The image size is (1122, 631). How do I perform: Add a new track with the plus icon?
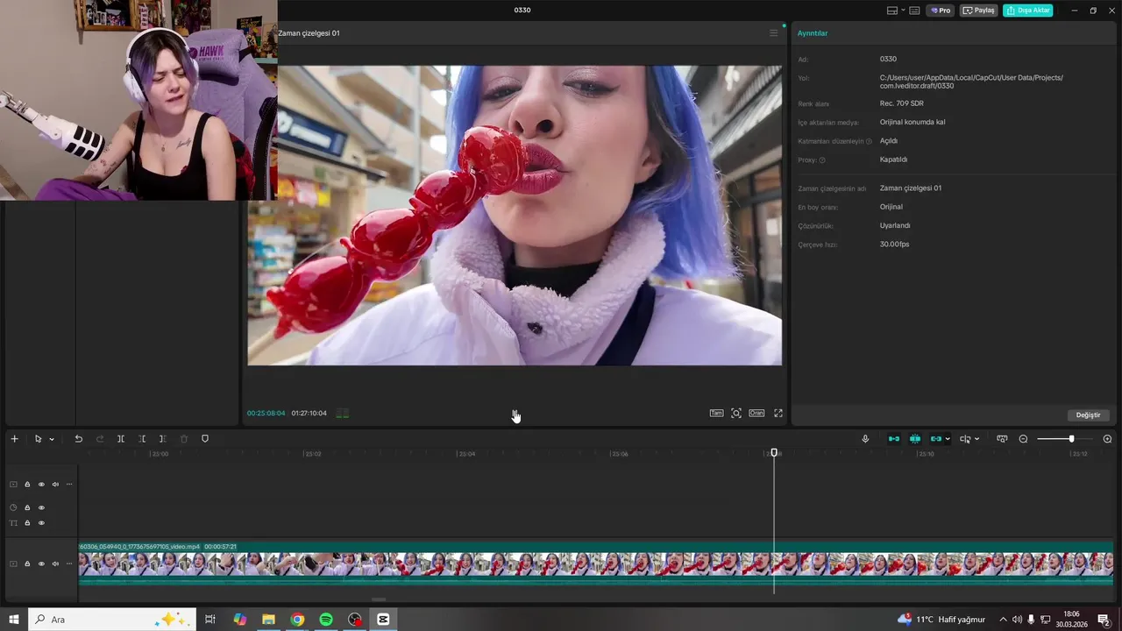[x=14, y=439]
